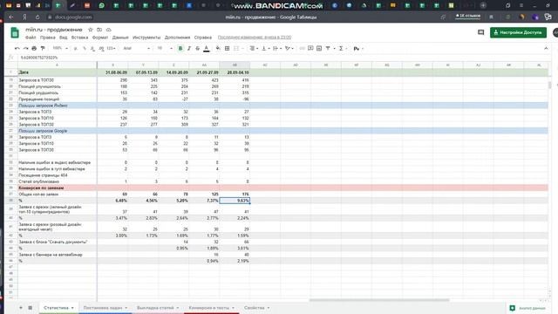This screenshot has width=558, height=314.
Task: Switch to the Постановка задач sheet tab
Action: point(105,308)
